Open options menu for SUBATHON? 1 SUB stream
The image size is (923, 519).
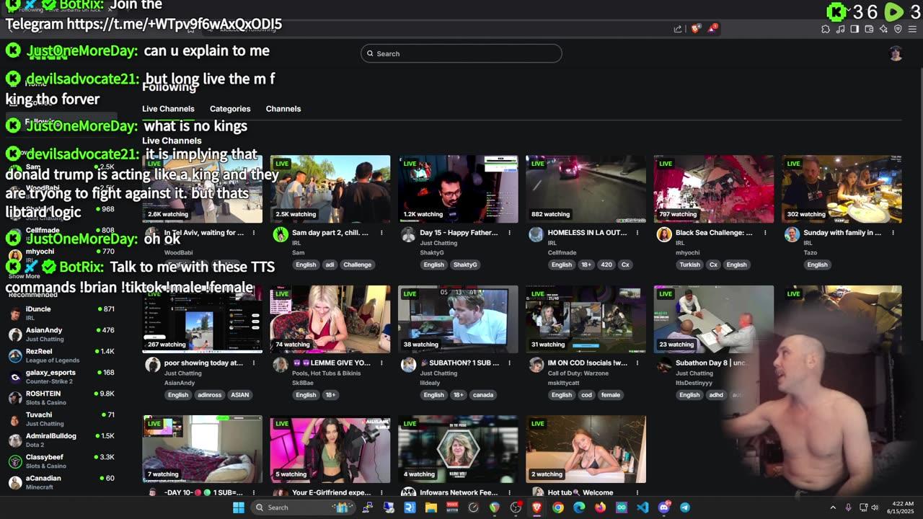[509, 363]
